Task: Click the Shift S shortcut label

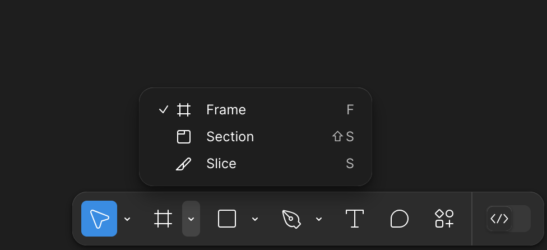Action: pos(343,137)
